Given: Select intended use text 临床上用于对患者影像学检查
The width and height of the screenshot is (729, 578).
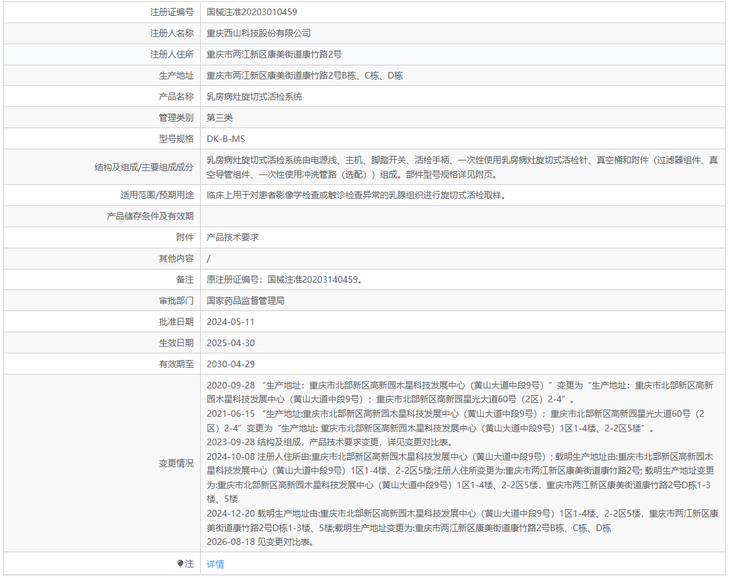Looking at the screenshot, I should coord(356,196).
